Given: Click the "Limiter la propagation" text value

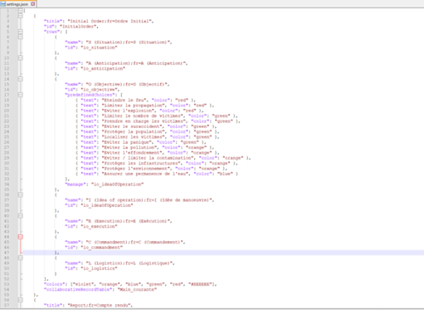Looking at the screenshot, I should [x=133, y=106].
